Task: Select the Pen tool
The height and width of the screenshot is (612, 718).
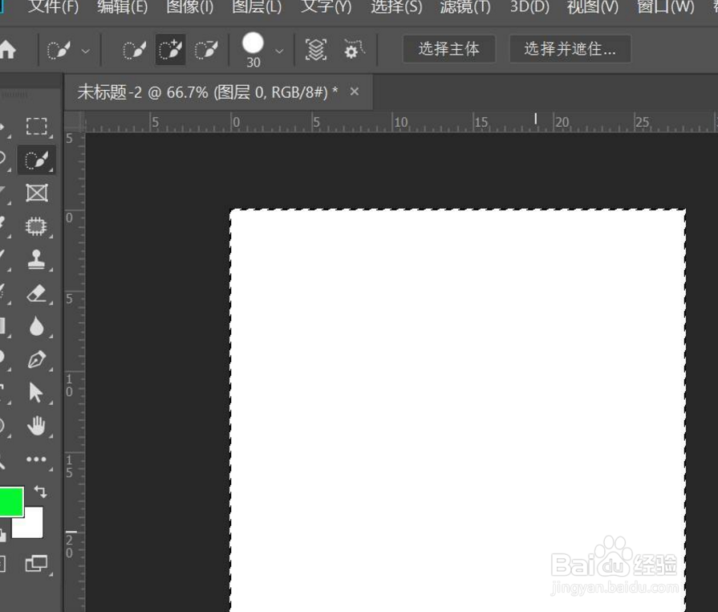Action: coord(37,360)
